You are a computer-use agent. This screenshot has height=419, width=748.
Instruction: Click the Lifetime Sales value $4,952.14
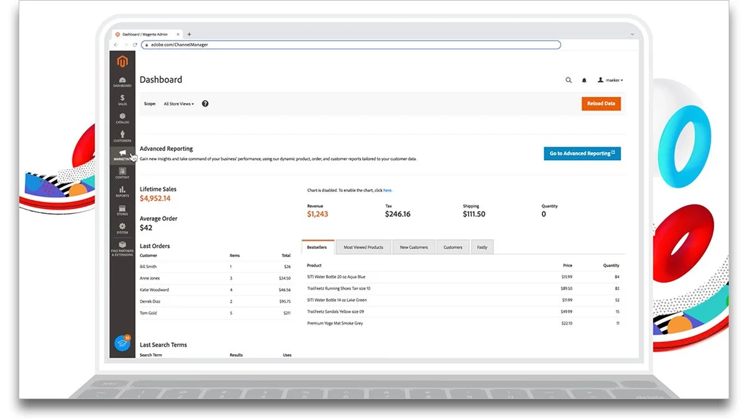click(x=155, y=198)
